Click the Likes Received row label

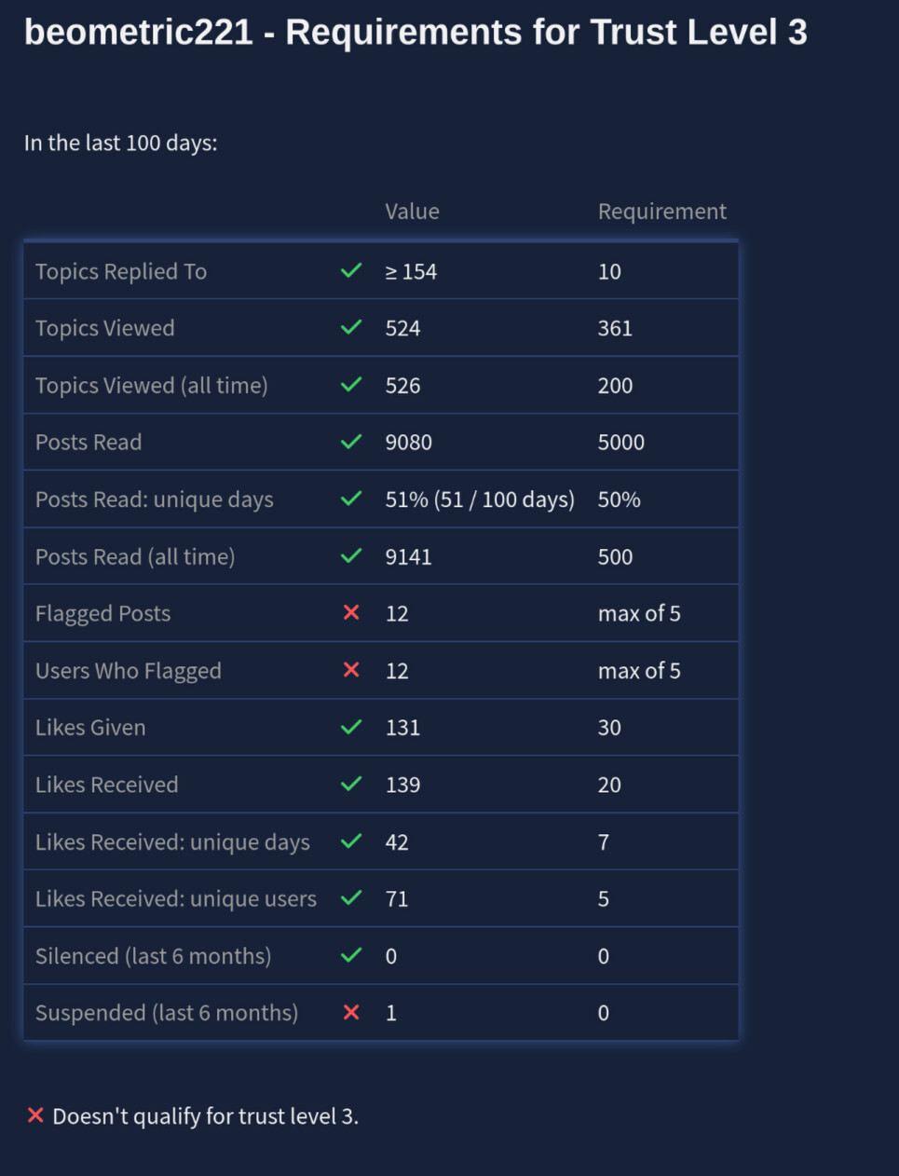coord(107,785)
